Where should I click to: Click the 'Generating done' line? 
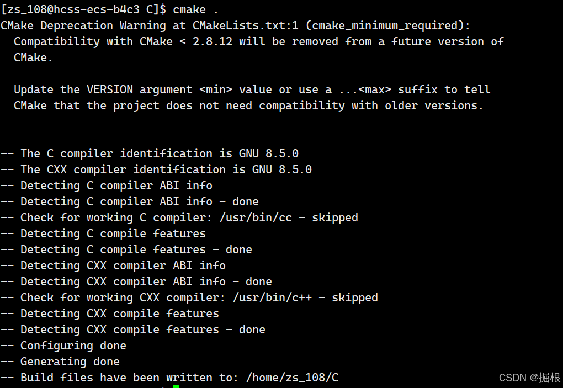[x=60, y=362]
